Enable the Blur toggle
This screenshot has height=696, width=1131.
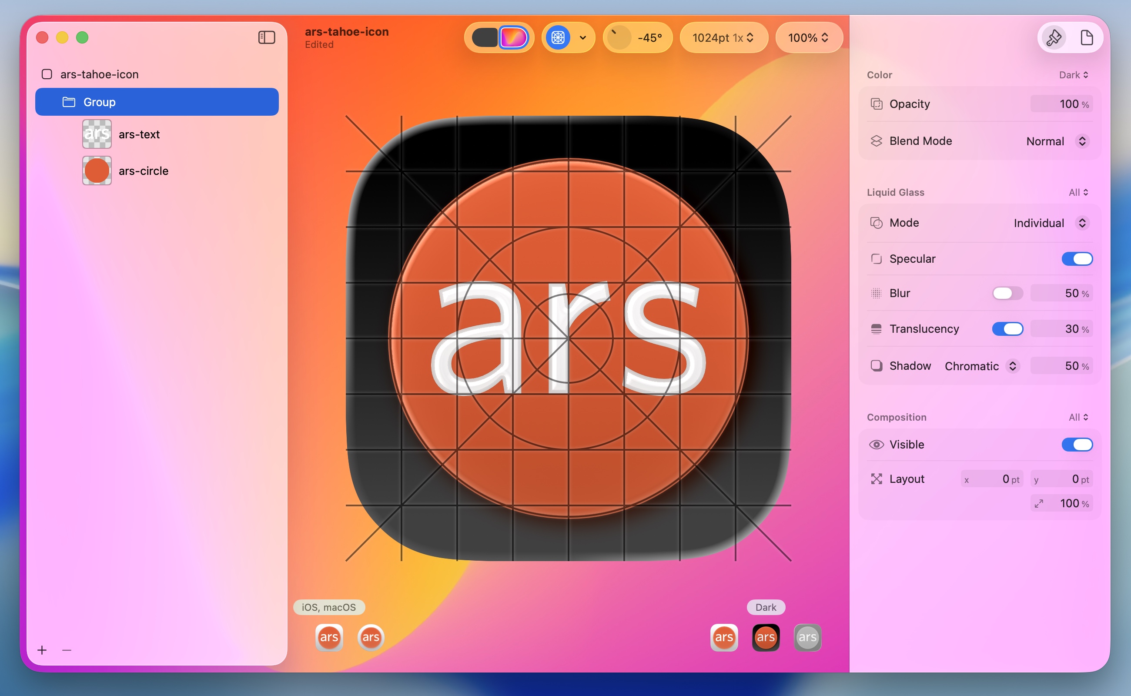click(x=1007, y=293)
